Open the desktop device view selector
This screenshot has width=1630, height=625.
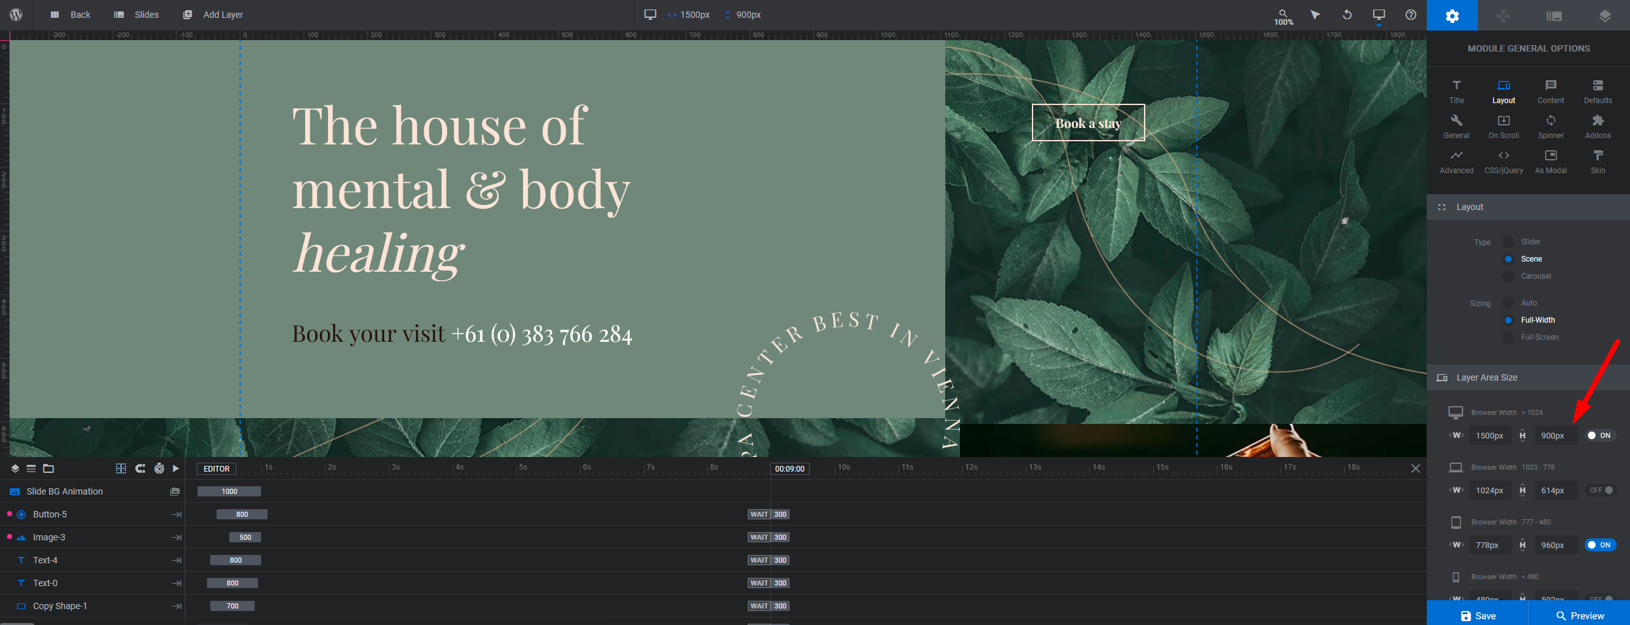650,15
